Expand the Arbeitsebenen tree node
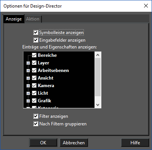 (28, 70)
